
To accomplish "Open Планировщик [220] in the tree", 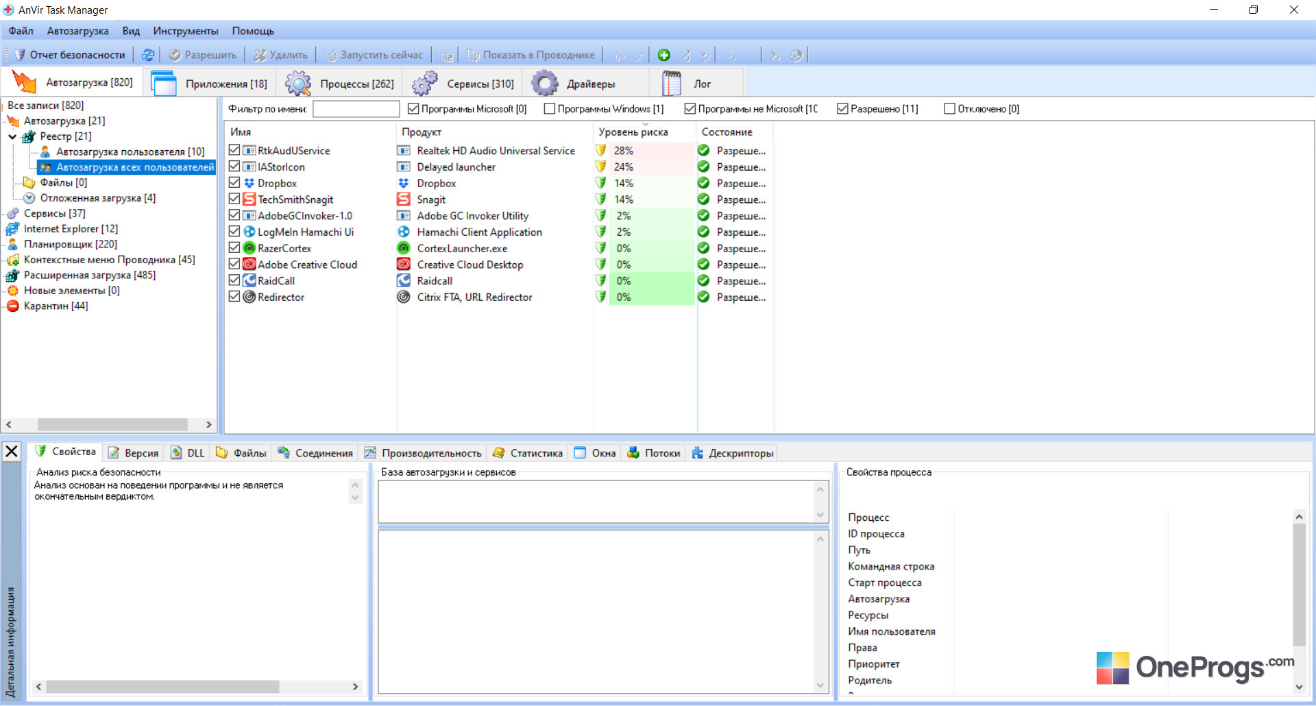I will pyautogui.click(x=70, y=244).
